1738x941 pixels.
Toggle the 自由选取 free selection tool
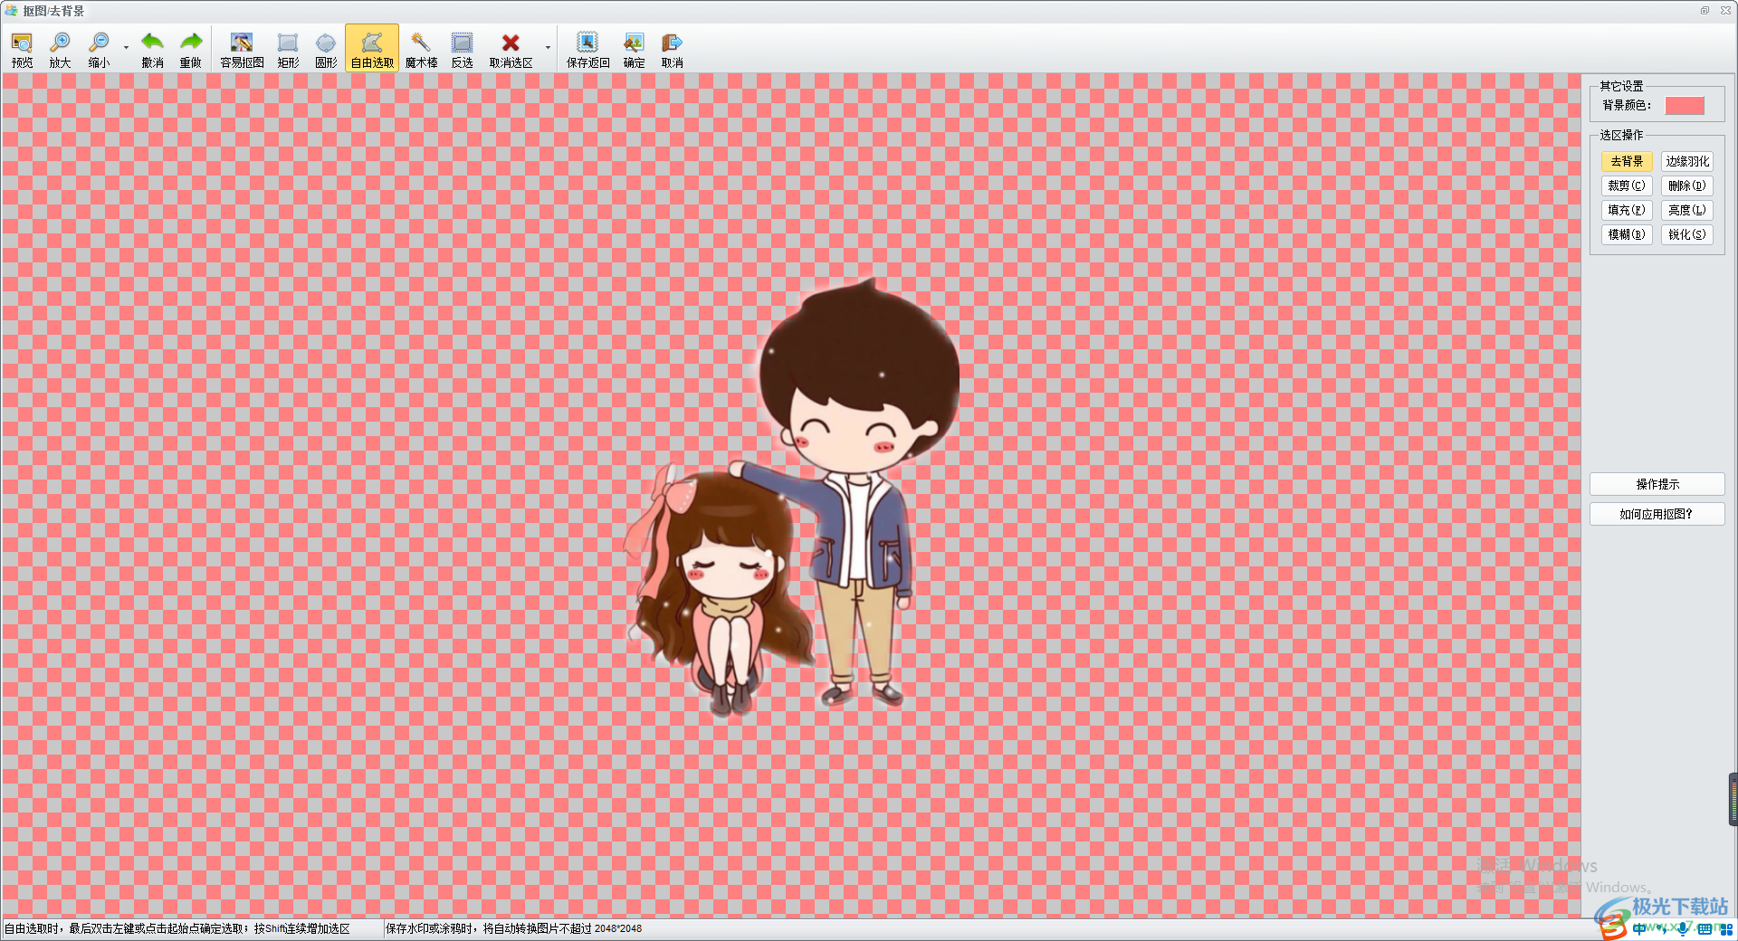pyautogui.click(x=372, y=50)
